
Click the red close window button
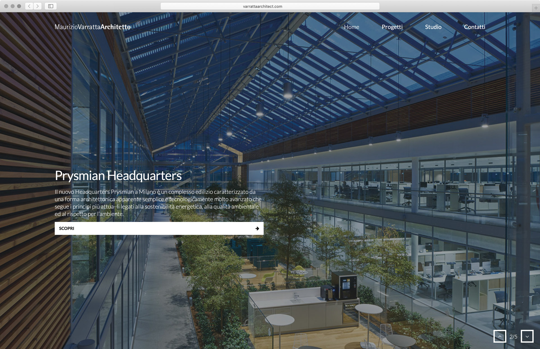pyautogui.click(x=6, y=6)
